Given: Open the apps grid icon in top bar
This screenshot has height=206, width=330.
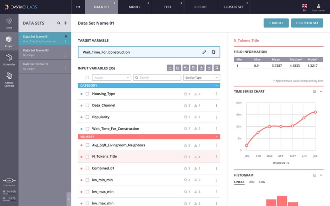Looking at the screenshot, I should 78,7.
